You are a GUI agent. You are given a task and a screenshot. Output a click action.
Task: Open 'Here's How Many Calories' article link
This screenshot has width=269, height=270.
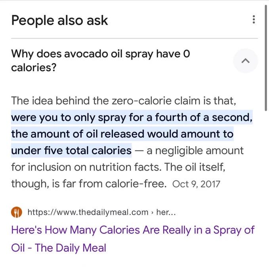coord(133,230)
